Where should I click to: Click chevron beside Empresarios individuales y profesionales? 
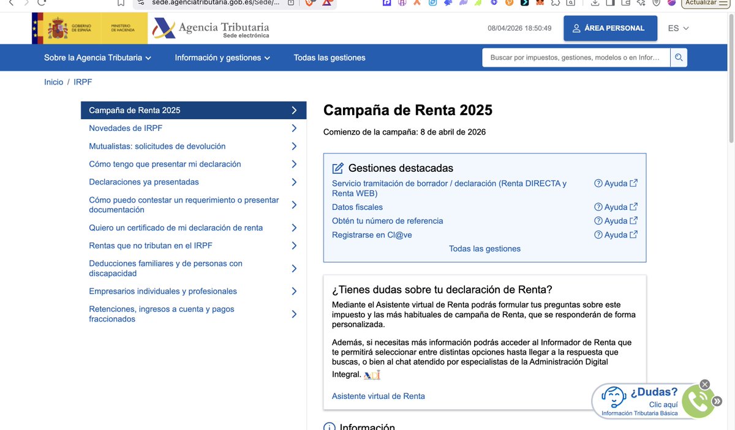pyautogui.click(x=294, y=292)
